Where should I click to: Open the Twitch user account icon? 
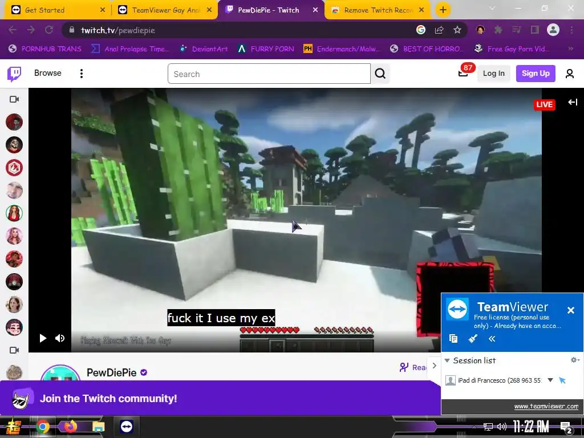[x=570, y=74]
